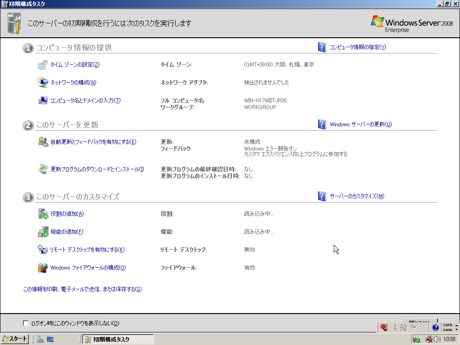460x345 pixels.
Task: Click help icon beside Windows サーバーの更新(U)
Action: coord(322,124)
